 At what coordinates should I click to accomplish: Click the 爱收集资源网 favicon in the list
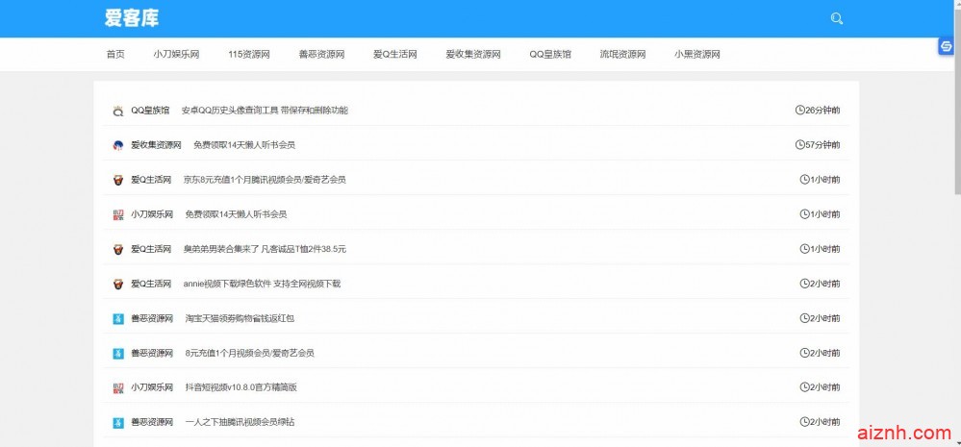click(x=117, y=145)
